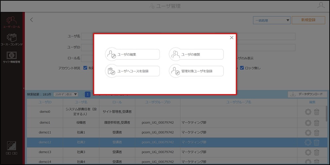Click edit gear for demo0 row
Viewport: 330px width, 165px height.
[308, 112]
